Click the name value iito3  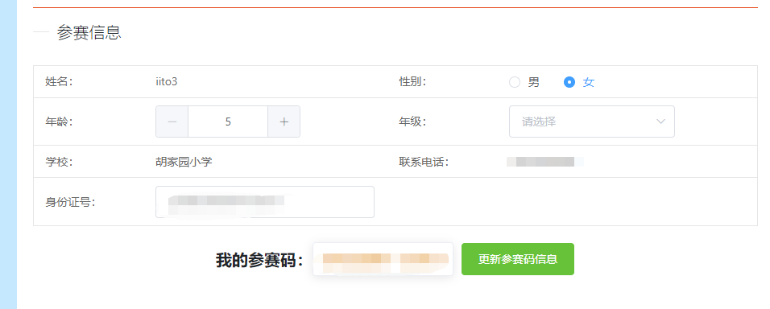click(x=166, y=82)
